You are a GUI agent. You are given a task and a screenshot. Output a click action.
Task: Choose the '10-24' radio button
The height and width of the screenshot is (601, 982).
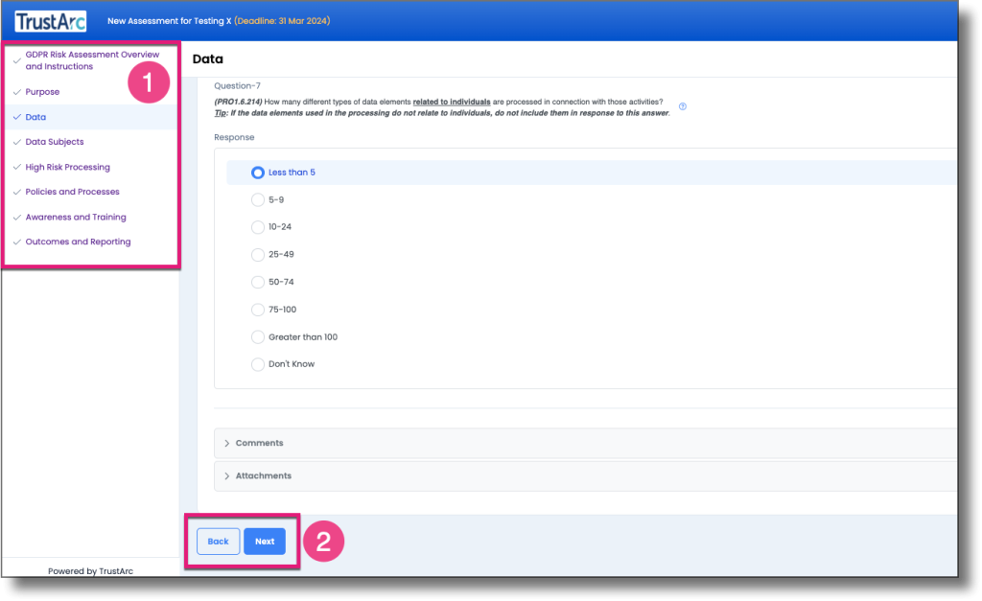pyautogui.click(x=257, y=226)
